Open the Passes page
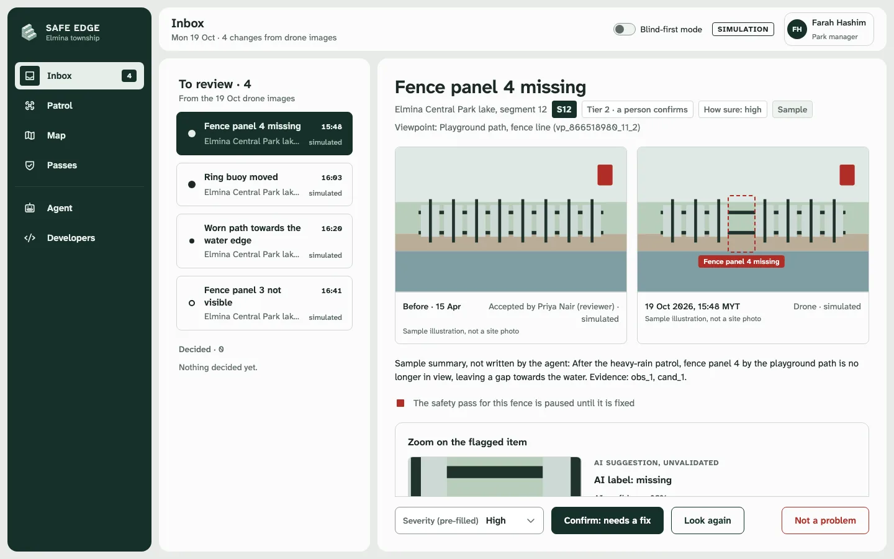The height and width of the screenshot is (559, 894). point(79,165)
